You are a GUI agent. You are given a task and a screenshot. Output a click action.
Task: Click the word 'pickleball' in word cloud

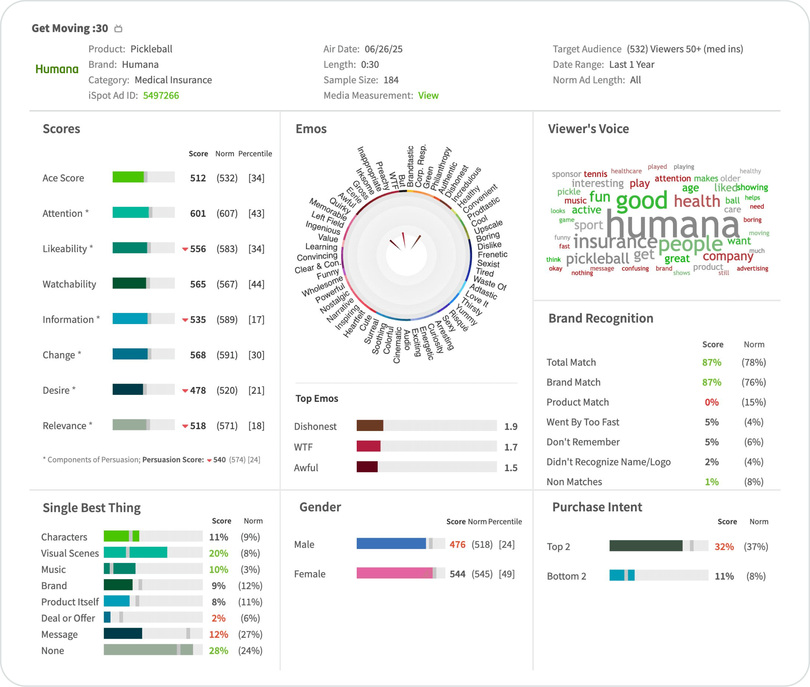pos(597,259)
